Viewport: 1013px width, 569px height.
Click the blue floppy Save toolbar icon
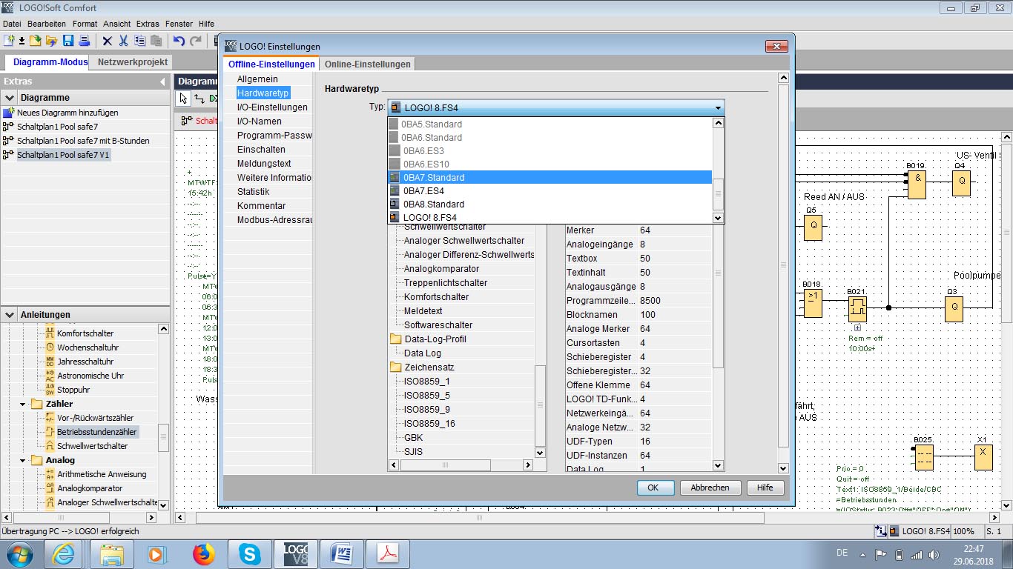(68, 40)
